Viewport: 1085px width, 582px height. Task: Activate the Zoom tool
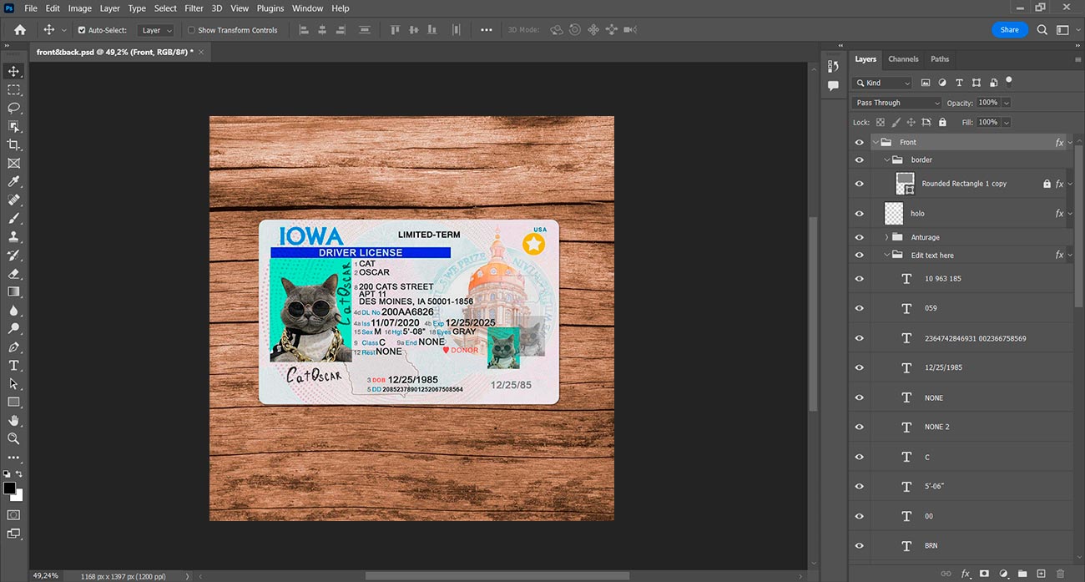click(13, 438)
